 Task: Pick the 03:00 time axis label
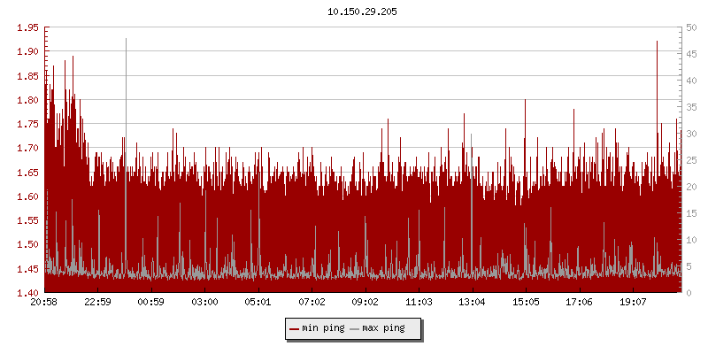(204, 302)
